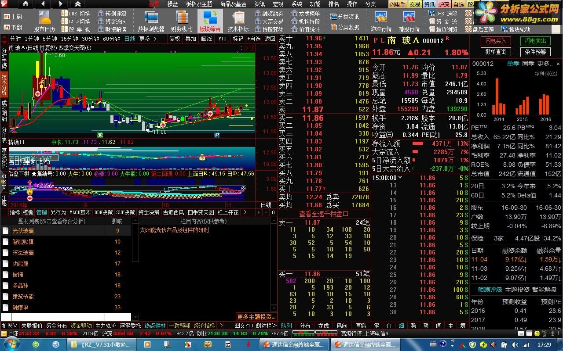Image resolution: width=563 pixels, height=351 pixels.
Task: Switch to MACD基本 indicator tab
Action: [80, 212]
